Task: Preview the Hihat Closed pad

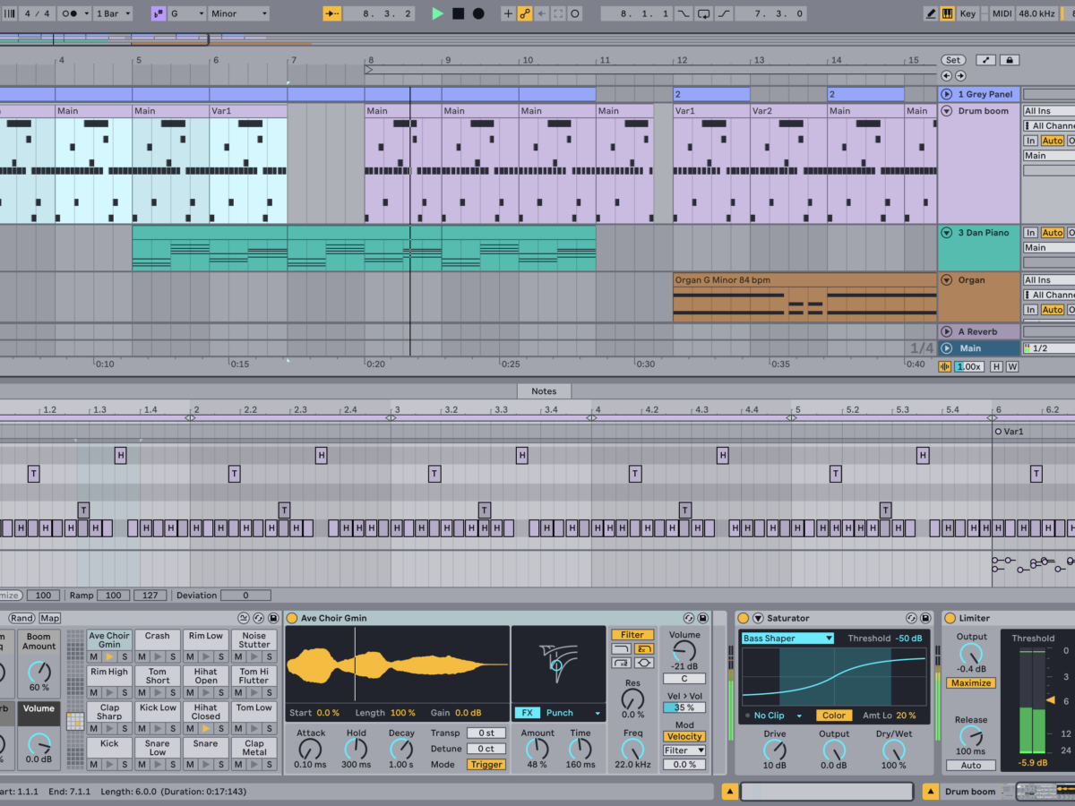Action: click(206, 729)
